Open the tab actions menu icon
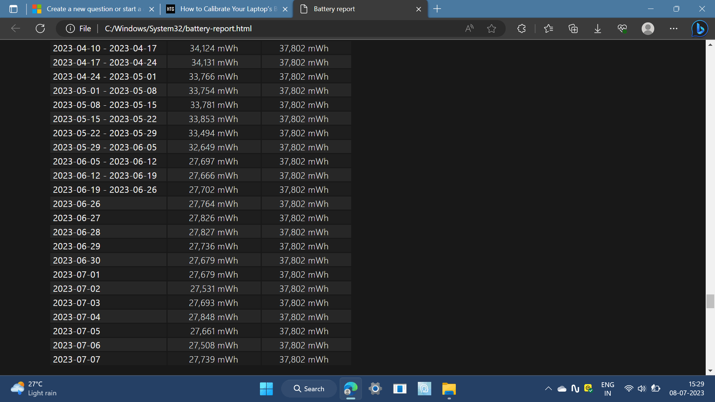Image resolution: width=715 pixels, height=402 pixels. click(x=13, y=9)
